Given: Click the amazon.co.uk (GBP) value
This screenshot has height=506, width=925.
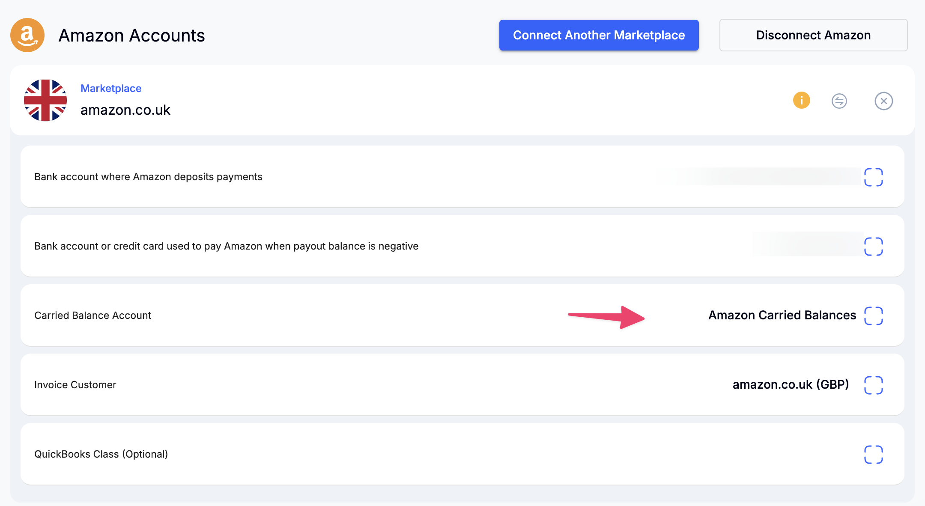Looking at the screenshot, I should coord(791,384).
